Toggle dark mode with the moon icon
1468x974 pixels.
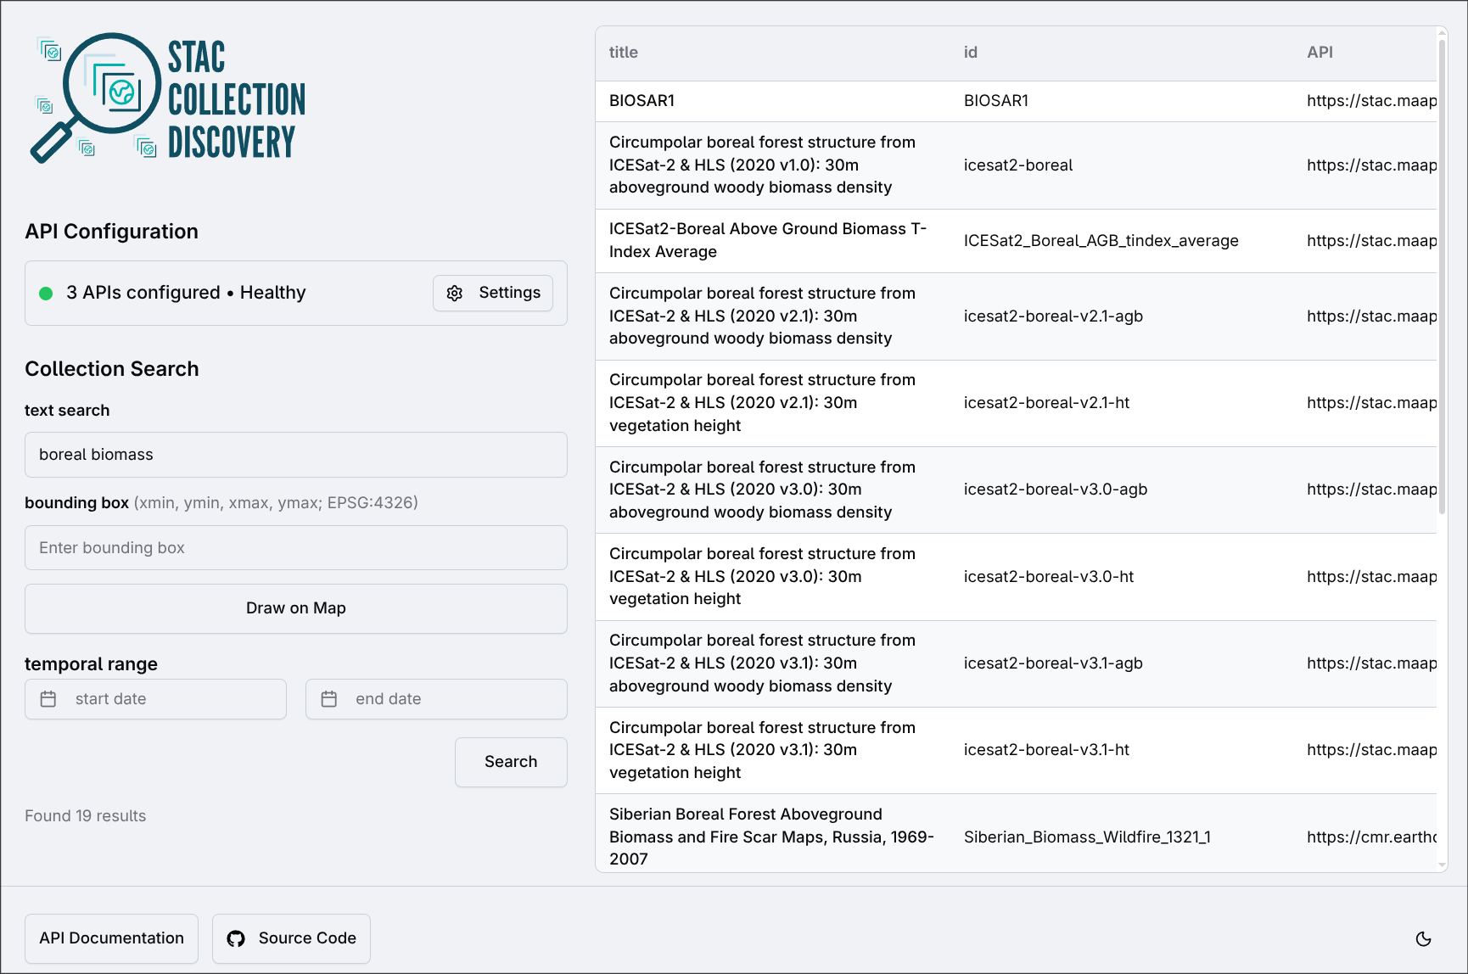point(1424,938)
